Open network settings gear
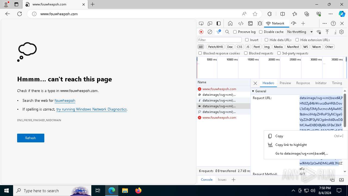 click(342, 32)
